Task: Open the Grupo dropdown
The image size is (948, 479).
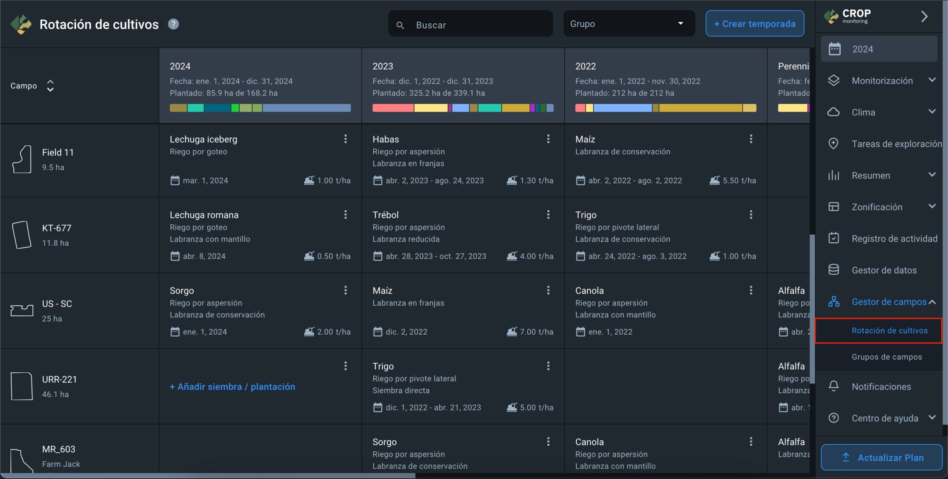Action: coord(628,24)
